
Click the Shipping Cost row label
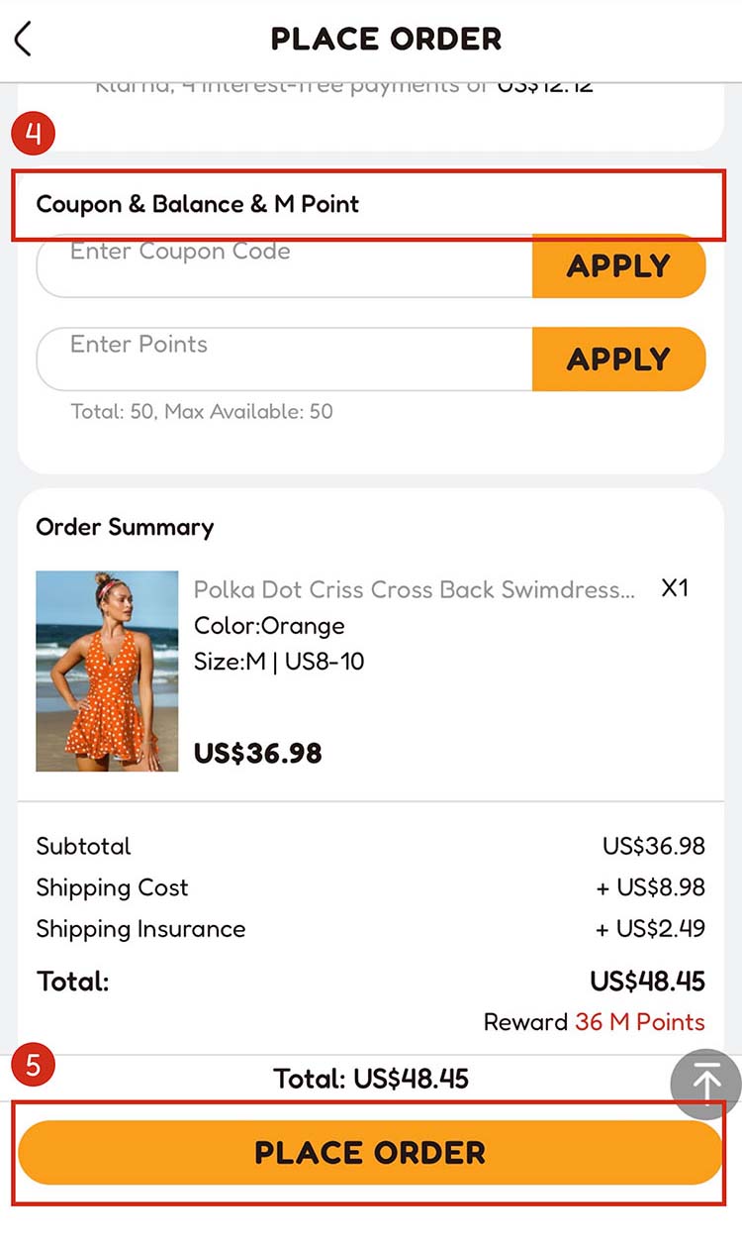click(112, 887)
